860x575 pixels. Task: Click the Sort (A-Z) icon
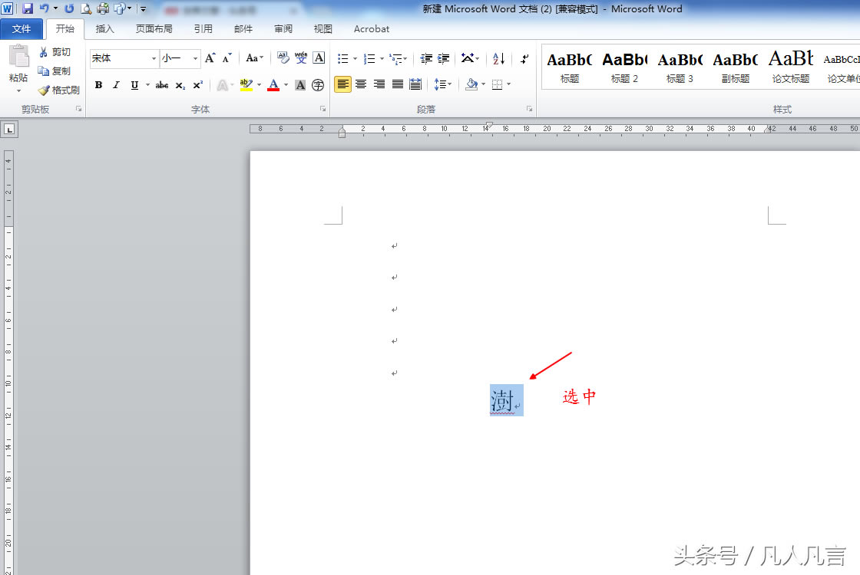(498, 58)
